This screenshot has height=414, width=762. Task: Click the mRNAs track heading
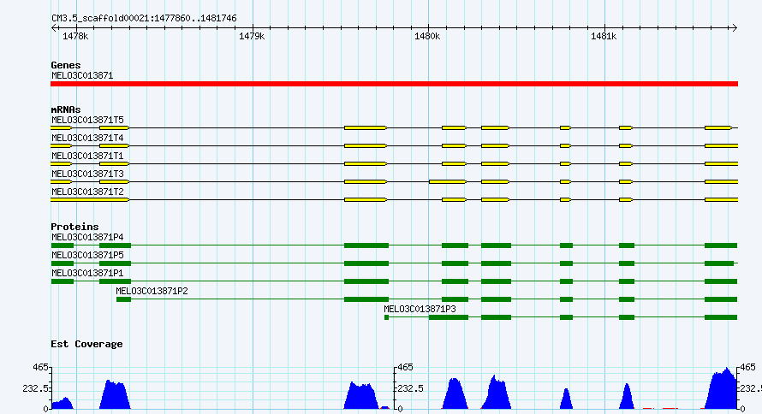(x=66, y=109)
